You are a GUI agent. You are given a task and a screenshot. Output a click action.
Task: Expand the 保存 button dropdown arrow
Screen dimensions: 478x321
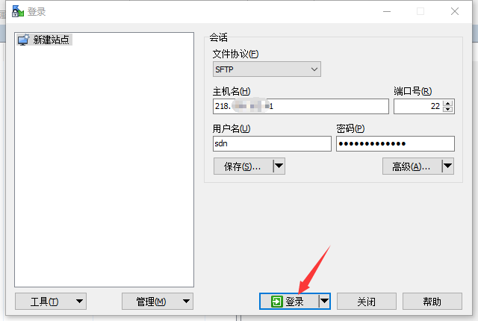(279, 166)
